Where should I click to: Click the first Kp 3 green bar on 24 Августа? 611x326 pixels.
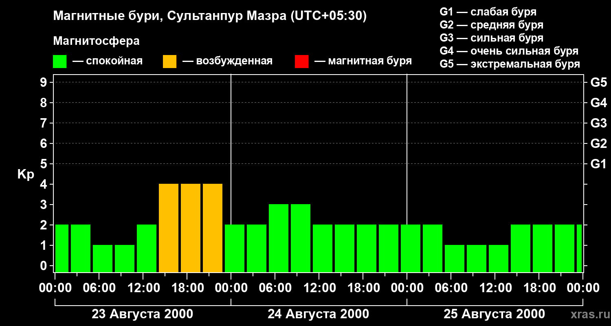click(x=279, y=238)
